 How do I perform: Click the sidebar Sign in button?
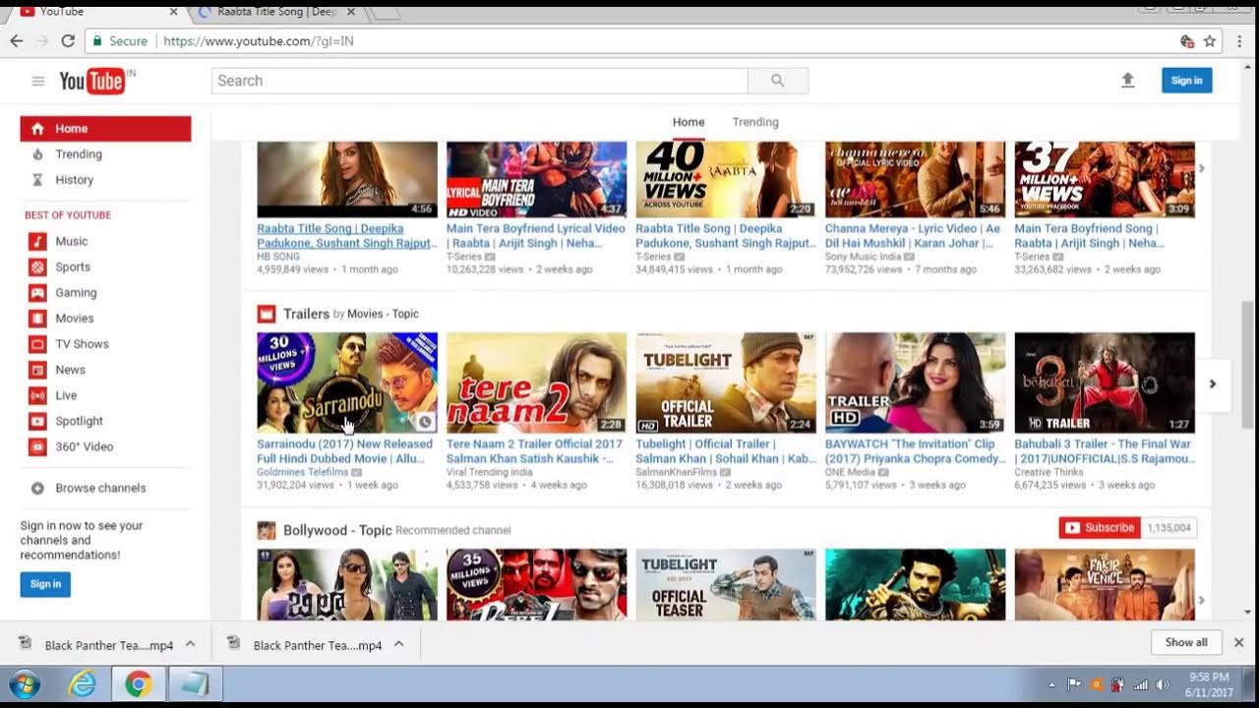pyautogui.click(x=45, y=584)
